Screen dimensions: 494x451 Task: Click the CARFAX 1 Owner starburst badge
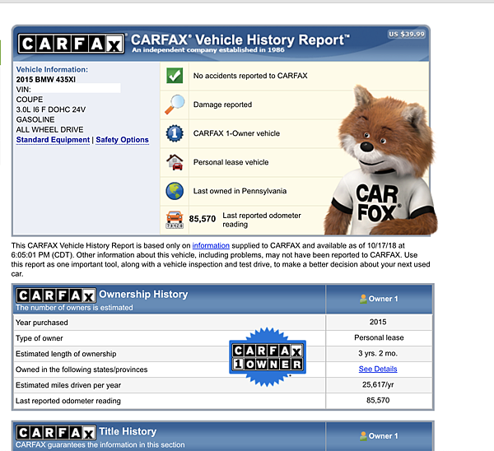tap(268, 357)
